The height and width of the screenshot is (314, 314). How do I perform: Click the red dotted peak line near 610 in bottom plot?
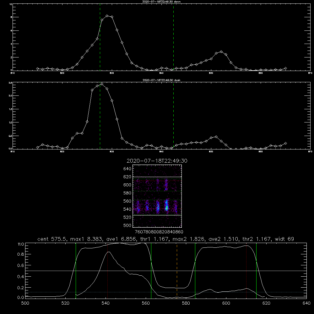(246, 271)
